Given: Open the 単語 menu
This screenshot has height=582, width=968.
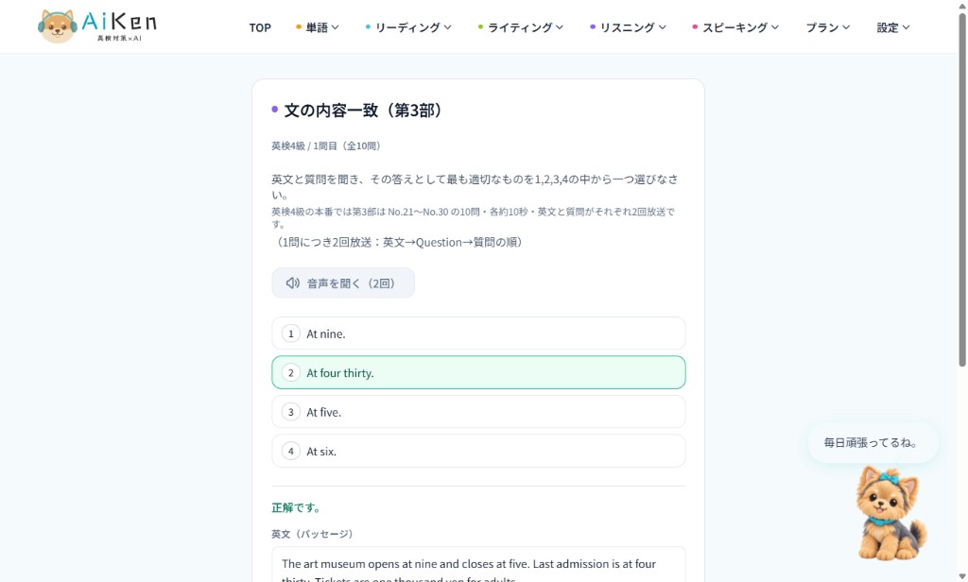Looking at the screenshot, I should click(318, 27).
